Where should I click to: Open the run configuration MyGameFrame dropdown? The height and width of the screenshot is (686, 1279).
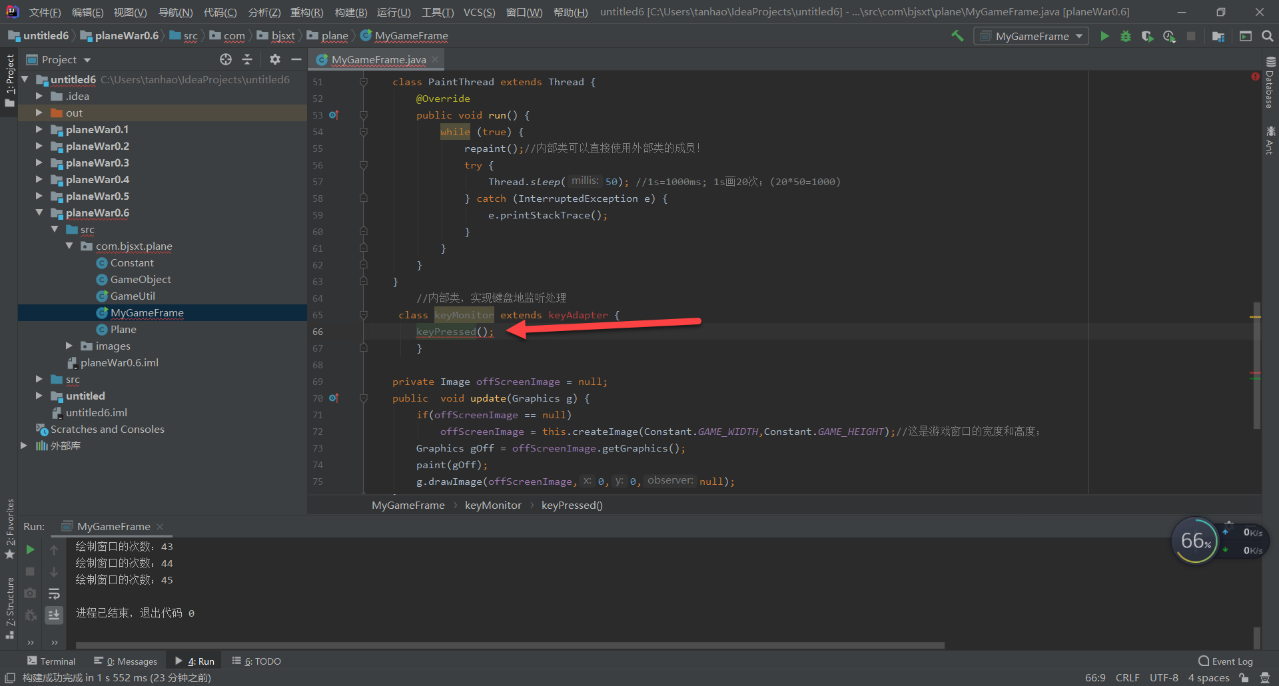[x=1031, y=36]
